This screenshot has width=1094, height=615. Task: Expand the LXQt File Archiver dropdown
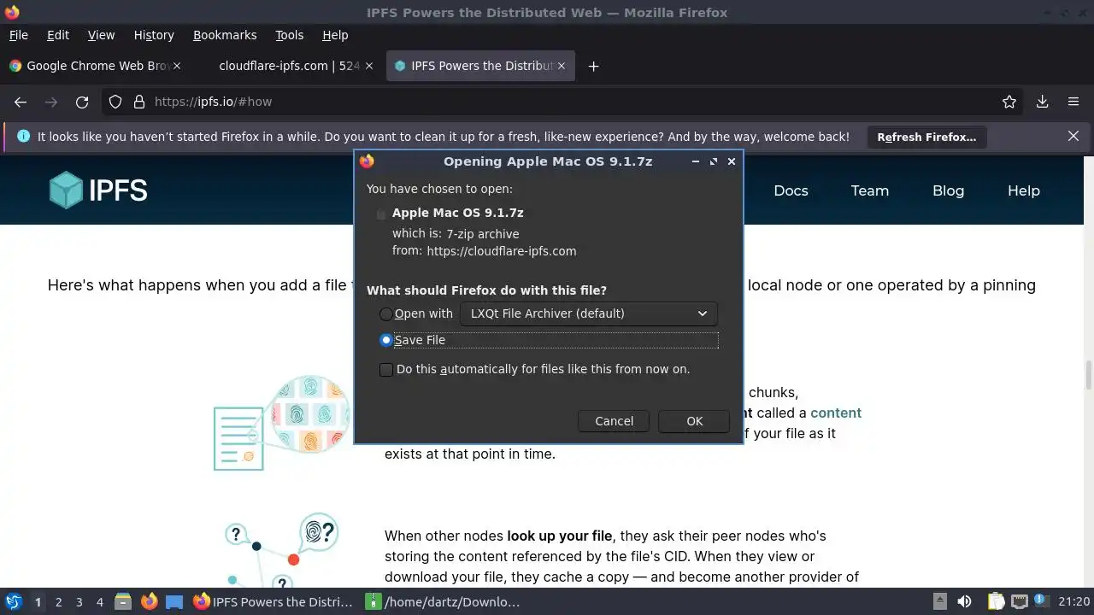588,313
